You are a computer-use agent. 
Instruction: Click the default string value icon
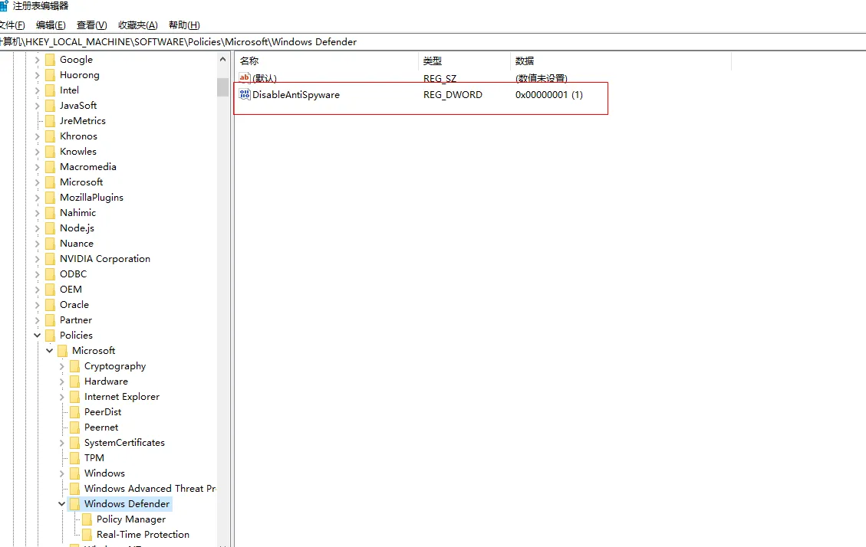[245, 78]
